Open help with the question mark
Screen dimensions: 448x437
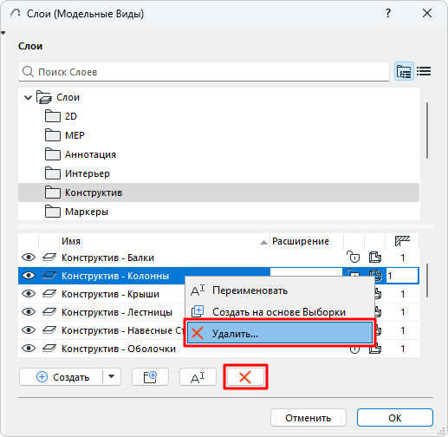tap(388, 13)
